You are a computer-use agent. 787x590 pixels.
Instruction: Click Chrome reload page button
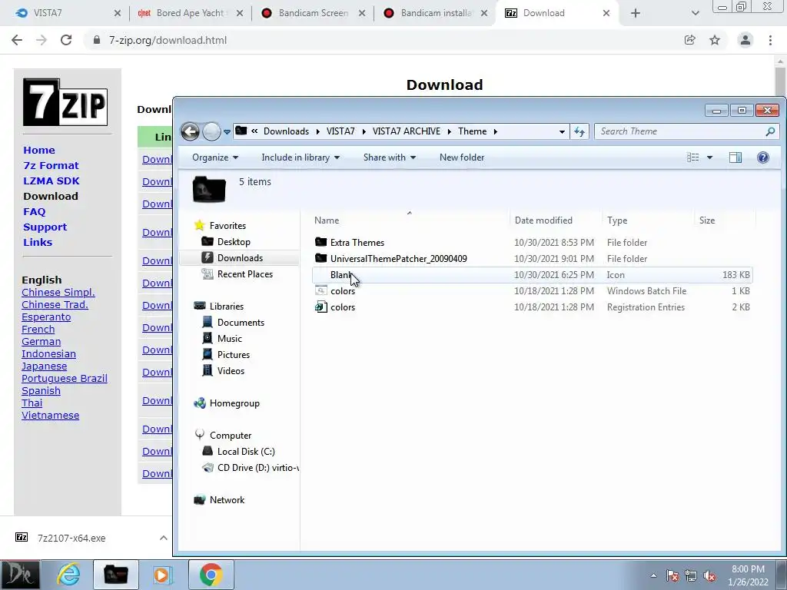[66, 40]
